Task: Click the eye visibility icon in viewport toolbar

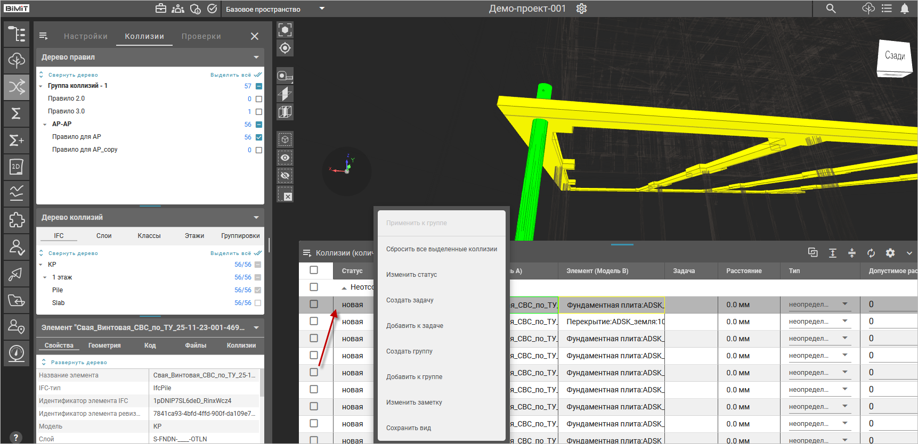Action: point(285,158)
